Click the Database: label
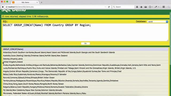 pyautogui.click(x=141, y=21)
